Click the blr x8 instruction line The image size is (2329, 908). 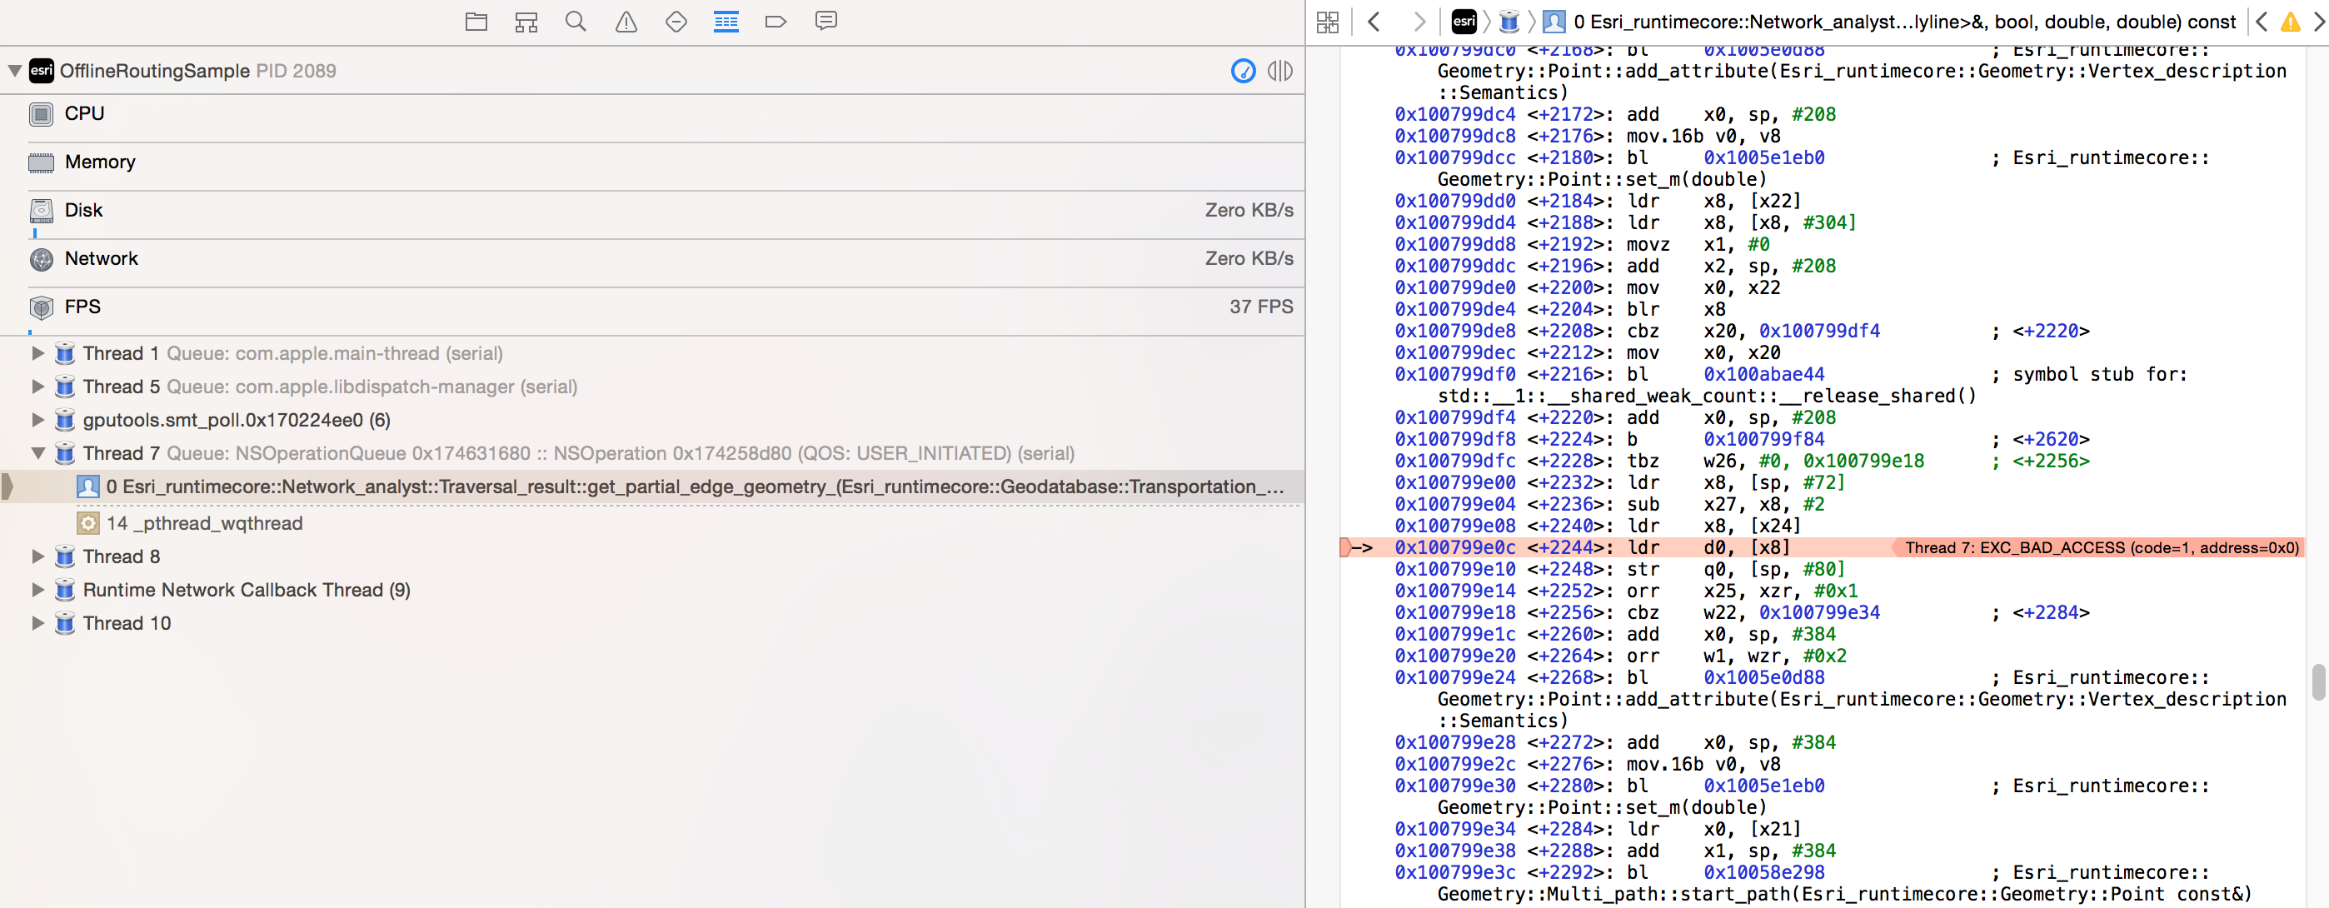(1561, 309)
